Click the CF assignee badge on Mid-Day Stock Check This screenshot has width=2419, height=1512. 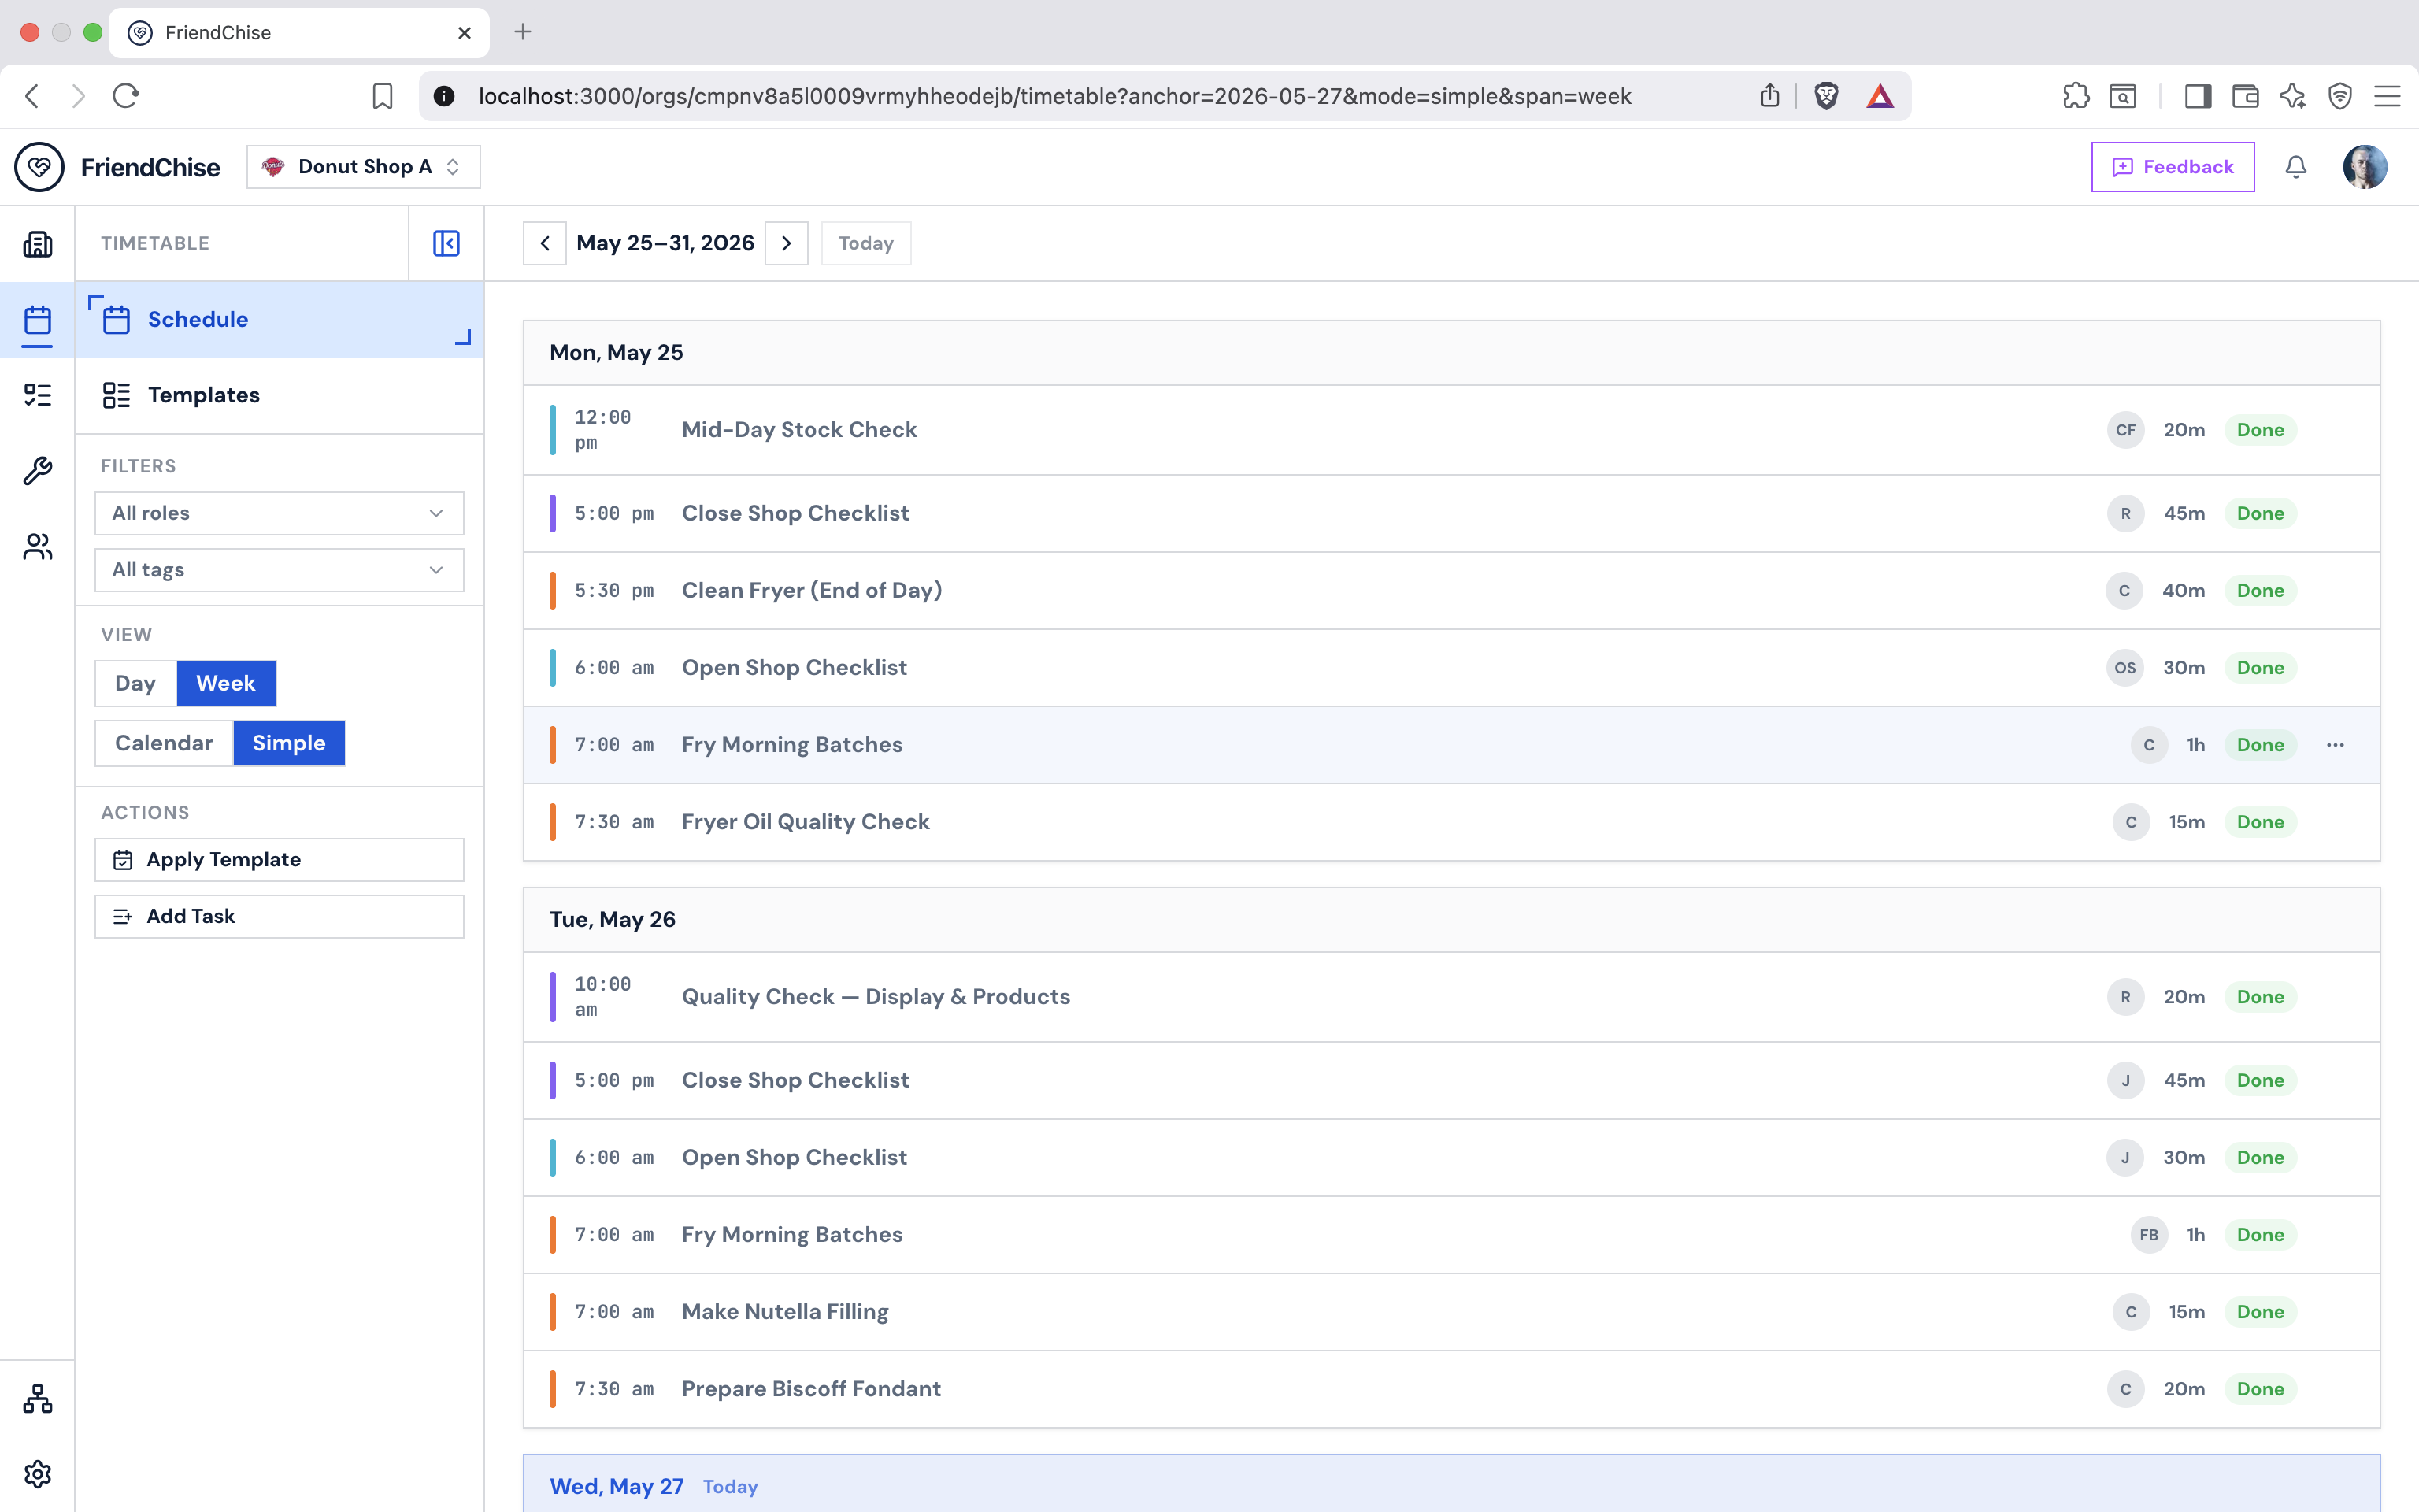click(2125, 430)
